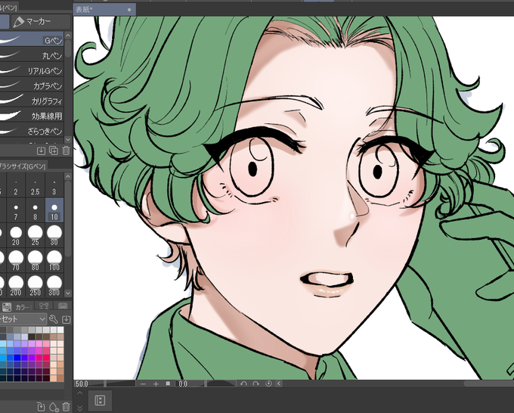Set brush size to 2.5
514x413 pixels.
[35, 185]
